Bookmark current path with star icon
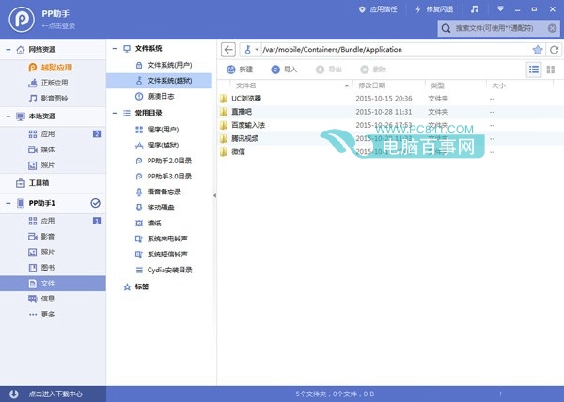564x402 pixels. point(538,49)
